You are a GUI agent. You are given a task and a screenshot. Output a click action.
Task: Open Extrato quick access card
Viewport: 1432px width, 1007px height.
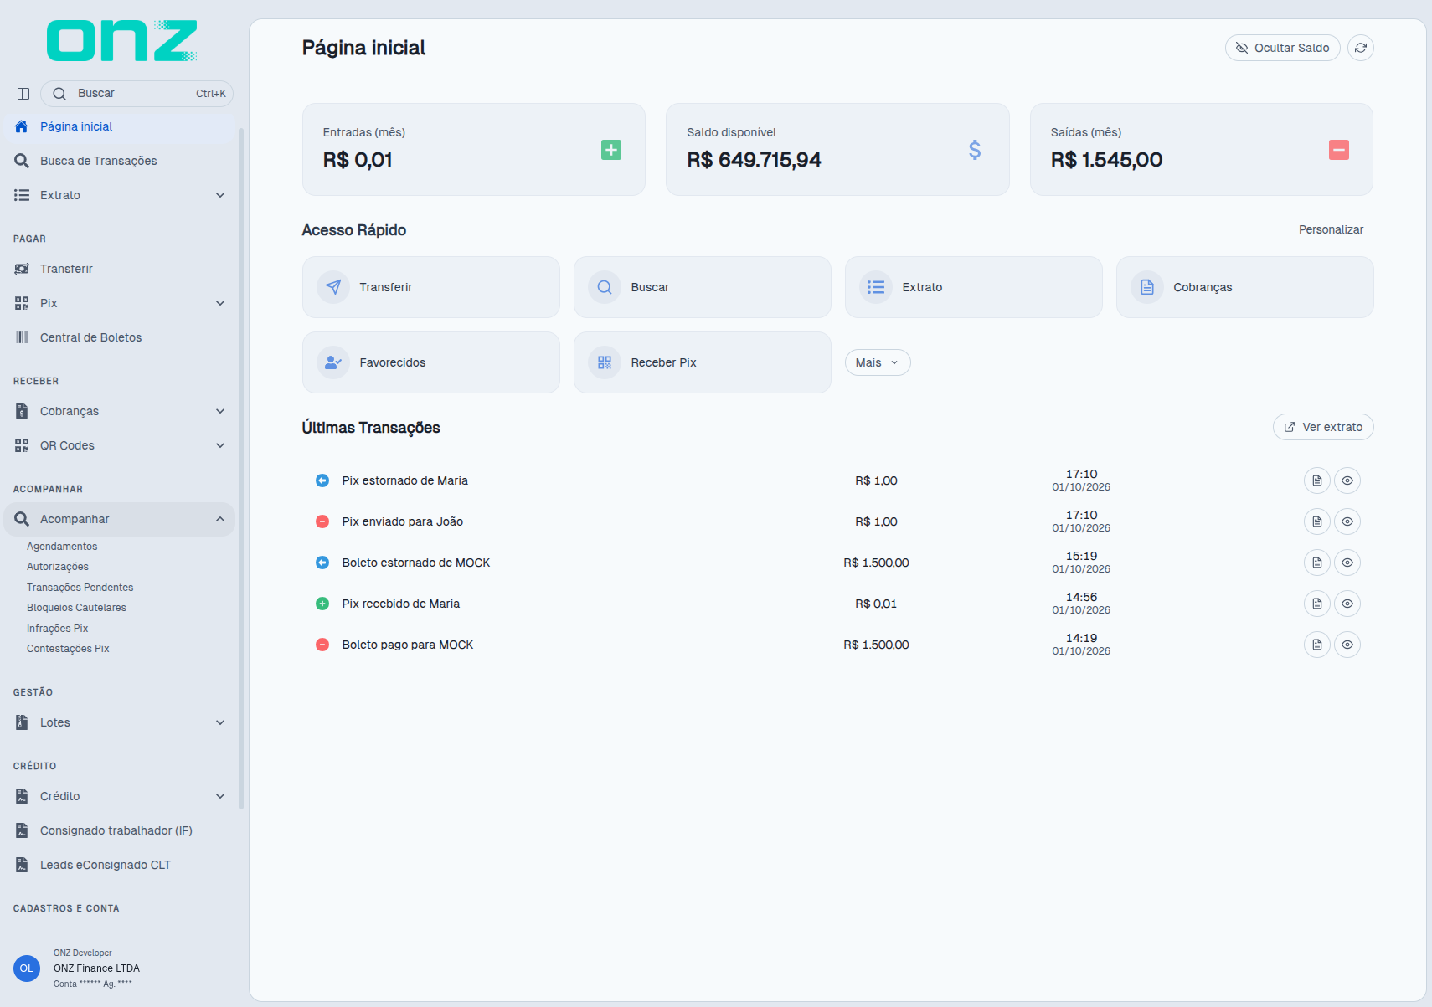click(x=974, y=287)
